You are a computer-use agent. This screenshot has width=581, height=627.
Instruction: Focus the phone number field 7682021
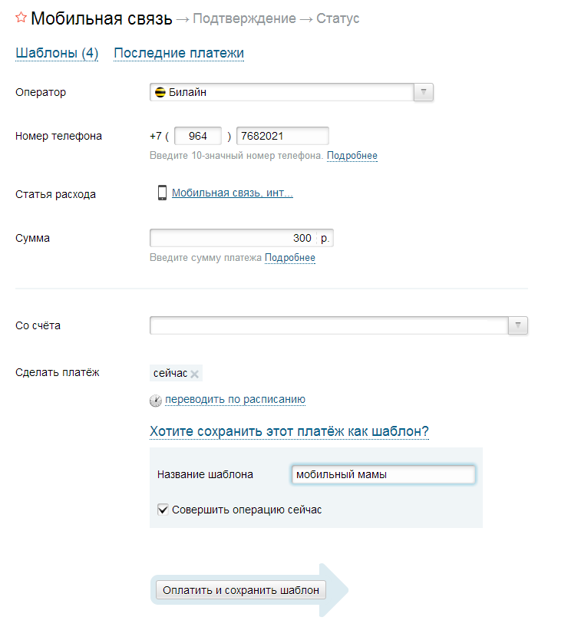point(282,136)
